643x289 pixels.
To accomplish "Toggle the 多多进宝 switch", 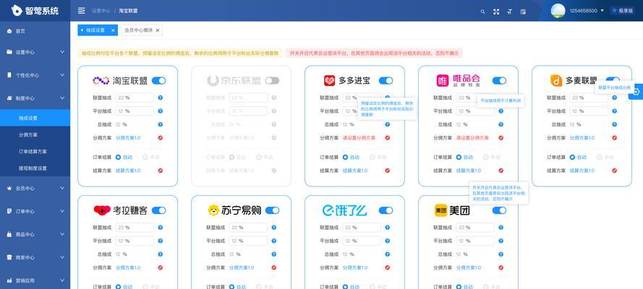I will tap(386, 81).
